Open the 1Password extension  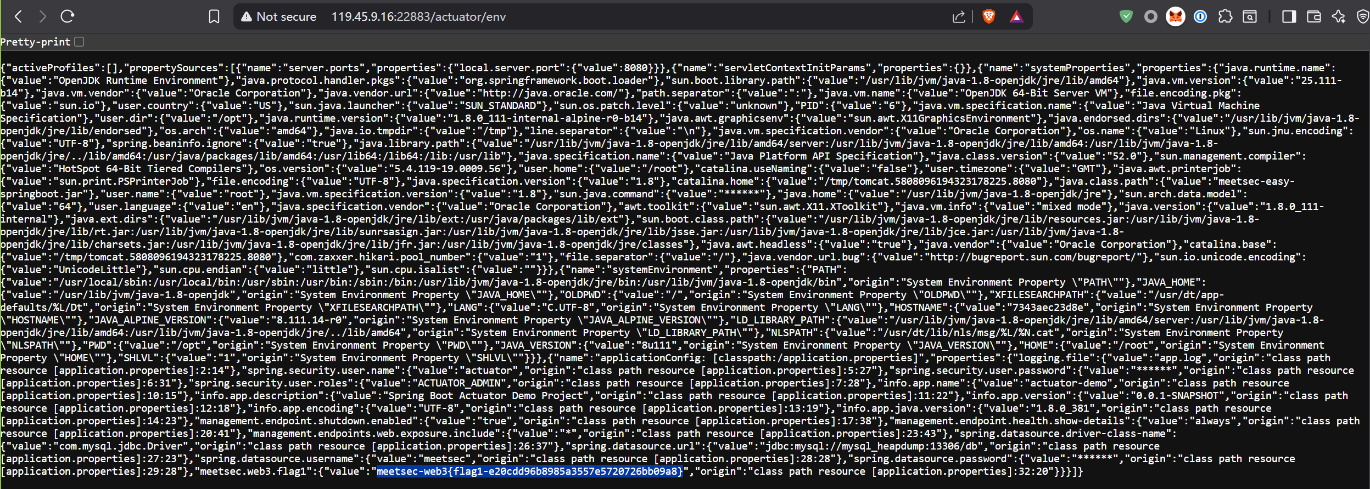1200,16
